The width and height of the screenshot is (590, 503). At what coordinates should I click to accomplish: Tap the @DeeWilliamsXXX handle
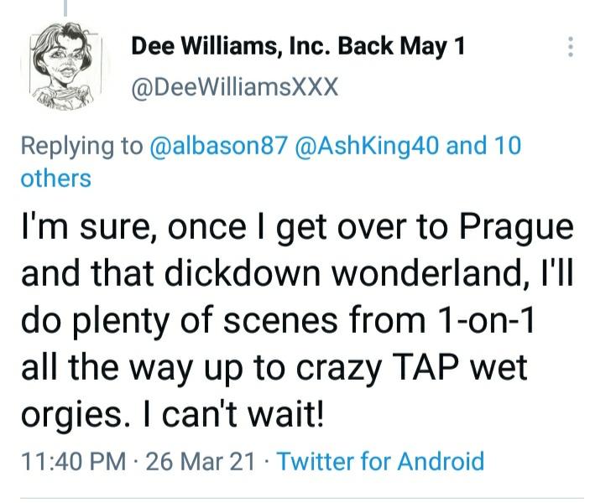pyautogui.click(x=234, y=88)
